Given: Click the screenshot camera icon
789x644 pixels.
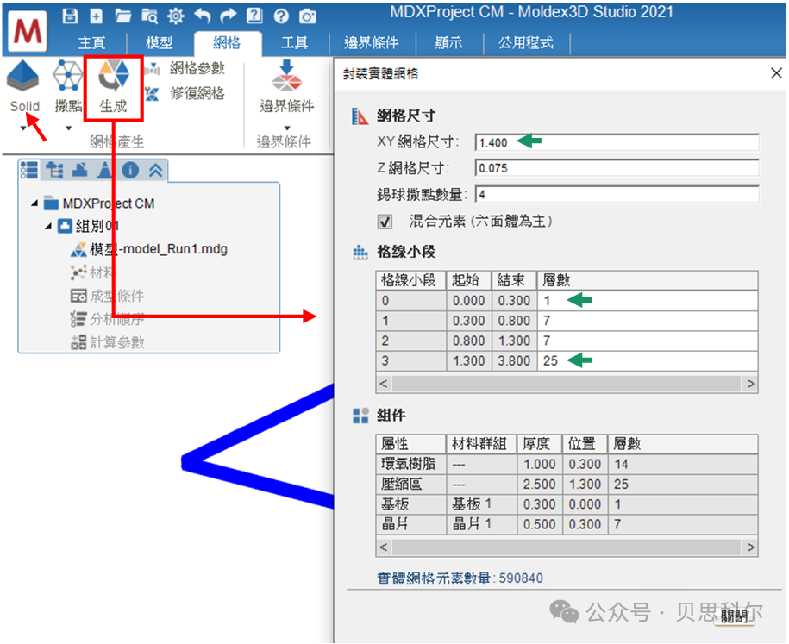Looking at the screenshot, I should point(308,16).
